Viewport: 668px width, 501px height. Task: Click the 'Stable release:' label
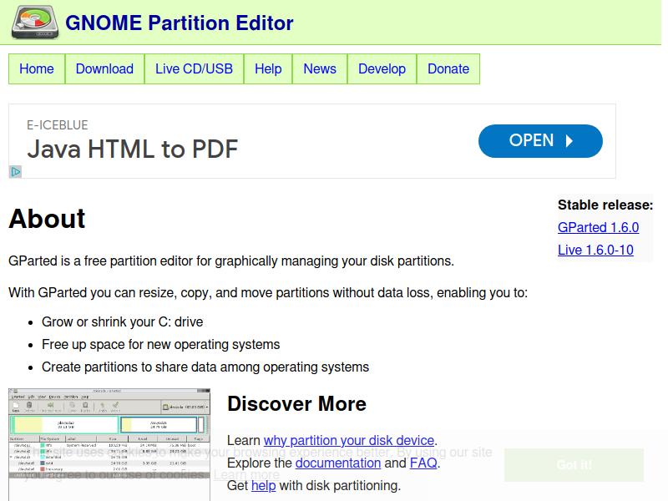pyautogui.click(x=605, y=205)
